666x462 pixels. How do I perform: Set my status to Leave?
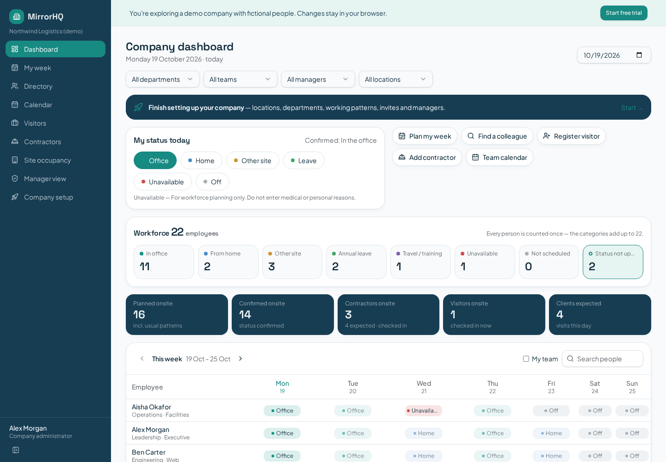point(303,160)
